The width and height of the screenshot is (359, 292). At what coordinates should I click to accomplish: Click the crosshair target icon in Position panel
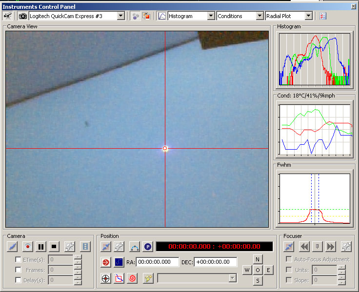[105, 278]
